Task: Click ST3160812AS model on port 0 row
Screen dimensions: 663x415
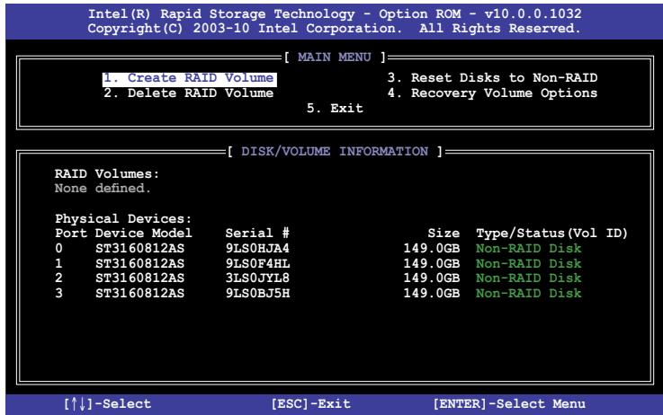Action: 140,249
